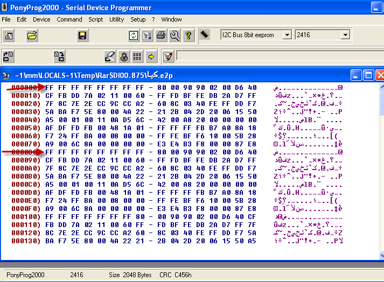Click the security bits padlock icon
Viewport: 384px width, 282px height.
coord(124,57)
